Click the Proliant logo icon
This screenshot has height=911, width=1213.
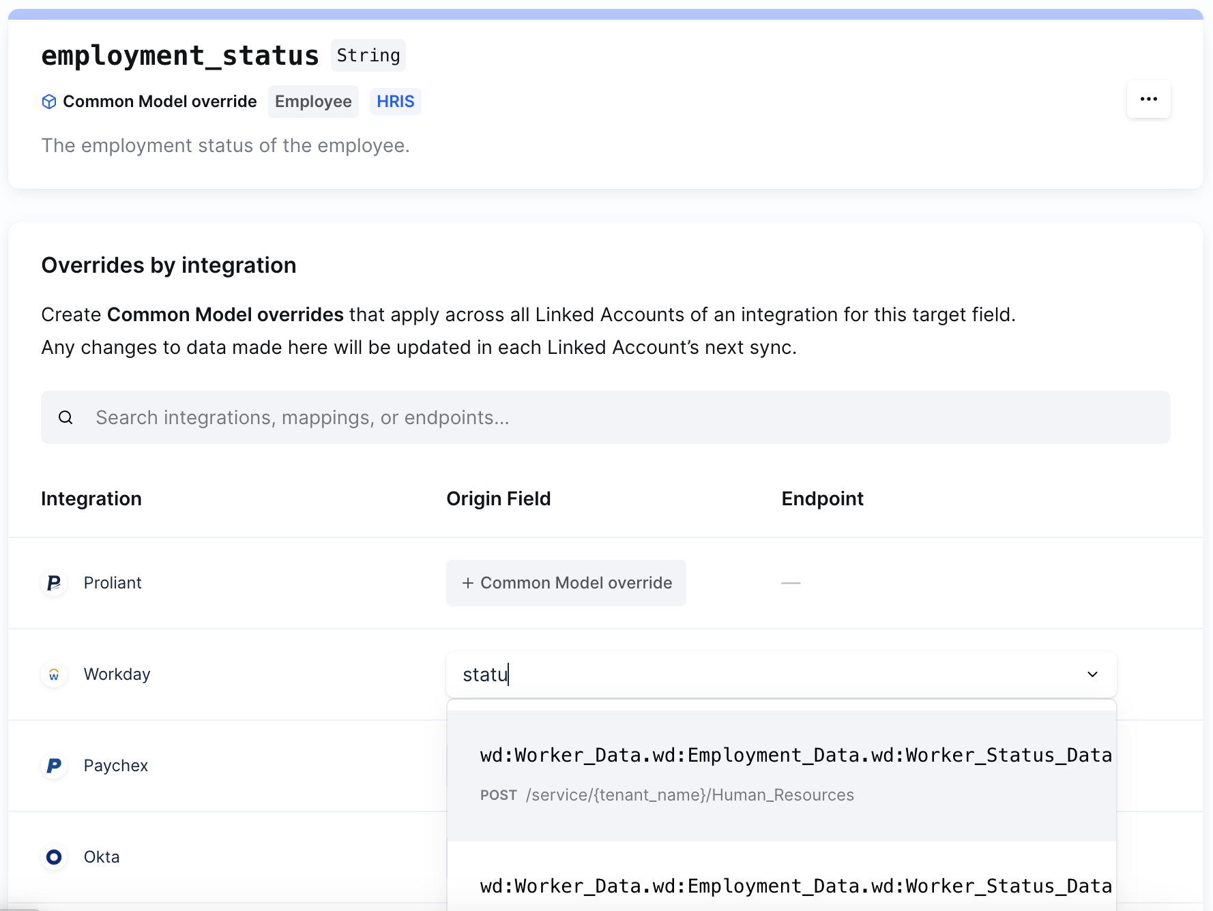coord(54,583)
